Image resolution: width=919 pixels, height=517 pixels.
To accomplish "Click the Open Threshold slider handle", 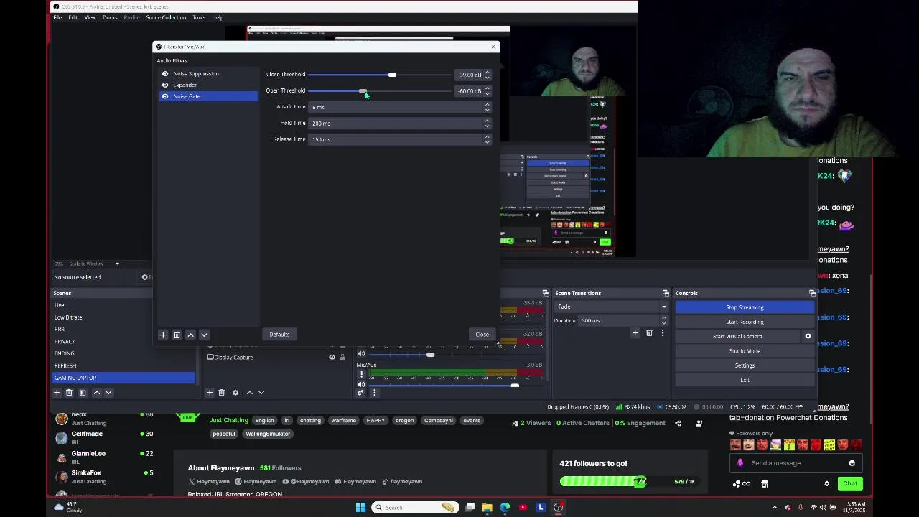I will tap(363, 91).
